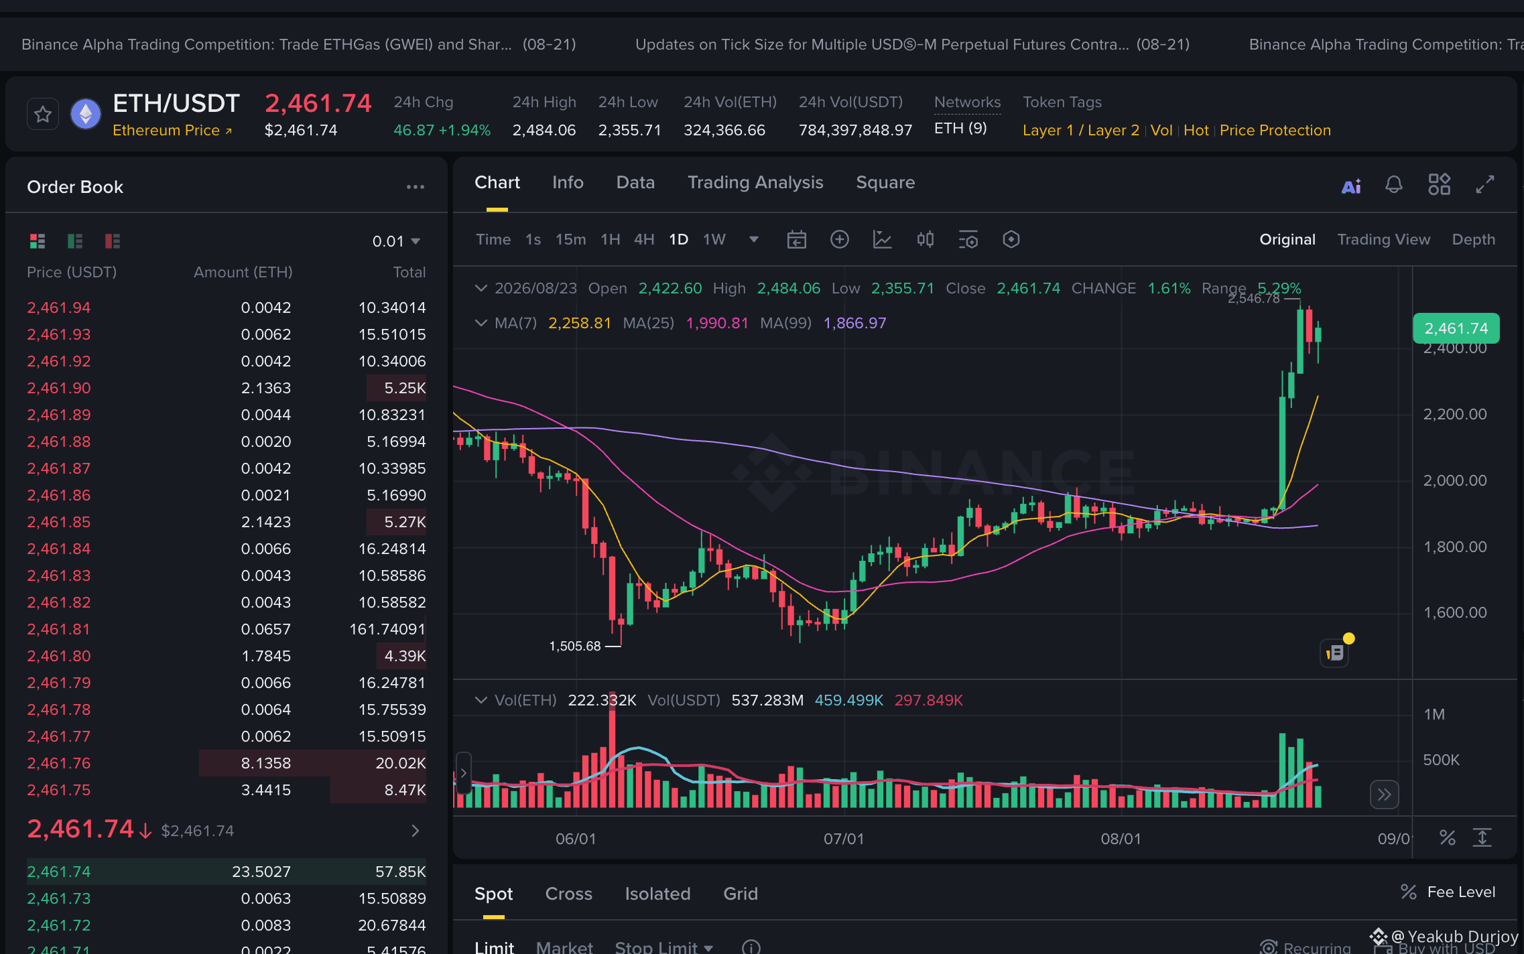Click the info circle beside Stop Limit
Screen dimensions: 1524x954
(x=751, y=947)
